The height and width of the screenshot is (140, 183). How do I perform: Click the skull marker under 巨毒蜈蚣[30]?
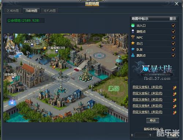56,52
